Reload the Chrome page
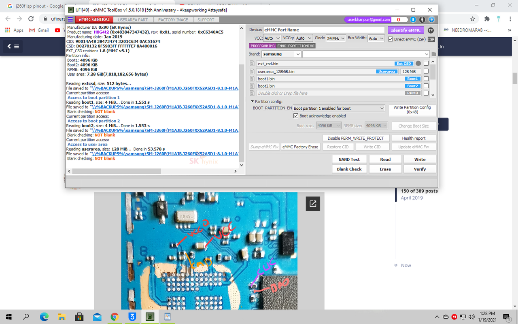Screen dimensions: 518x324 click(31, 19)
